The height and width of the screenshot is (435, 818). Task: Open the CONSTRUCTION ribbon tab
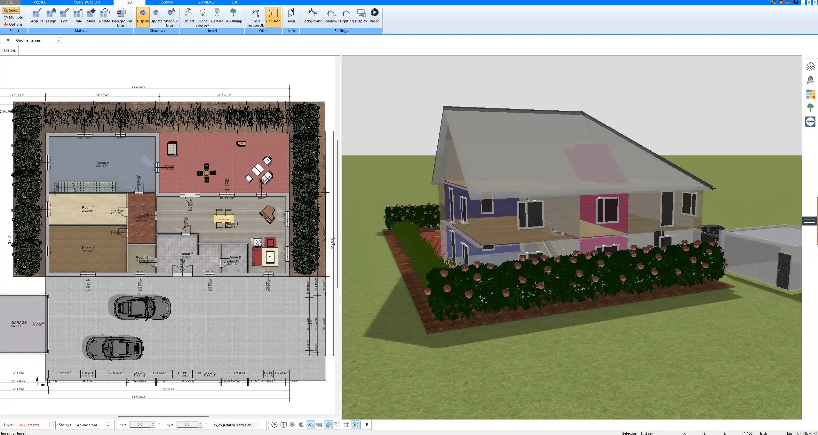(x=87, y=2)
